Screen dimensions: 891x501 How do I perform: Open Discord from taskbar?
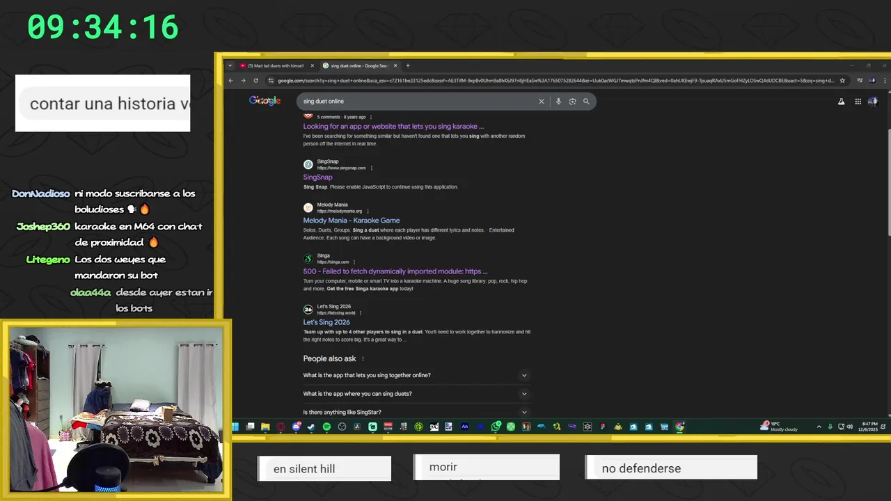point(296,427)
